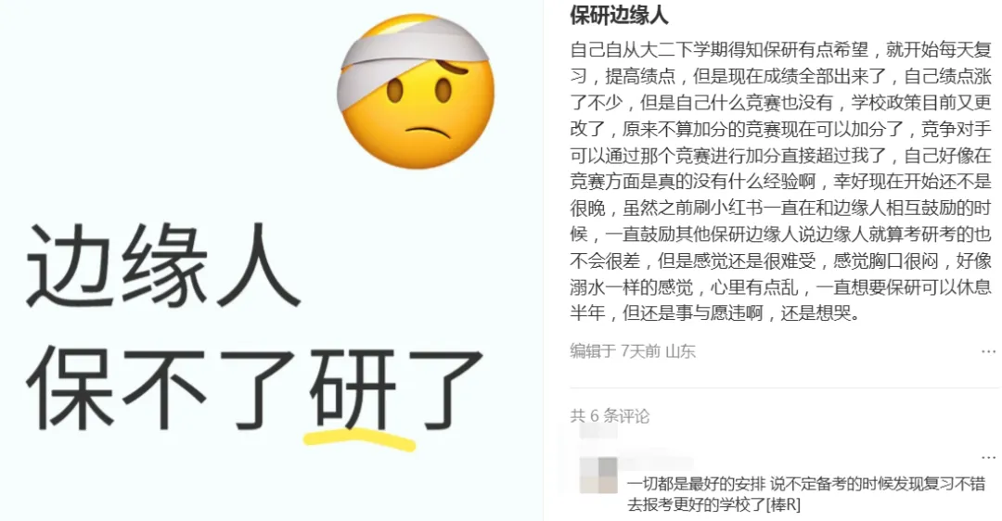Click the 编辑于 7天前 timestamp
Screen dimensions: 1002x521
tap(615, 351)
